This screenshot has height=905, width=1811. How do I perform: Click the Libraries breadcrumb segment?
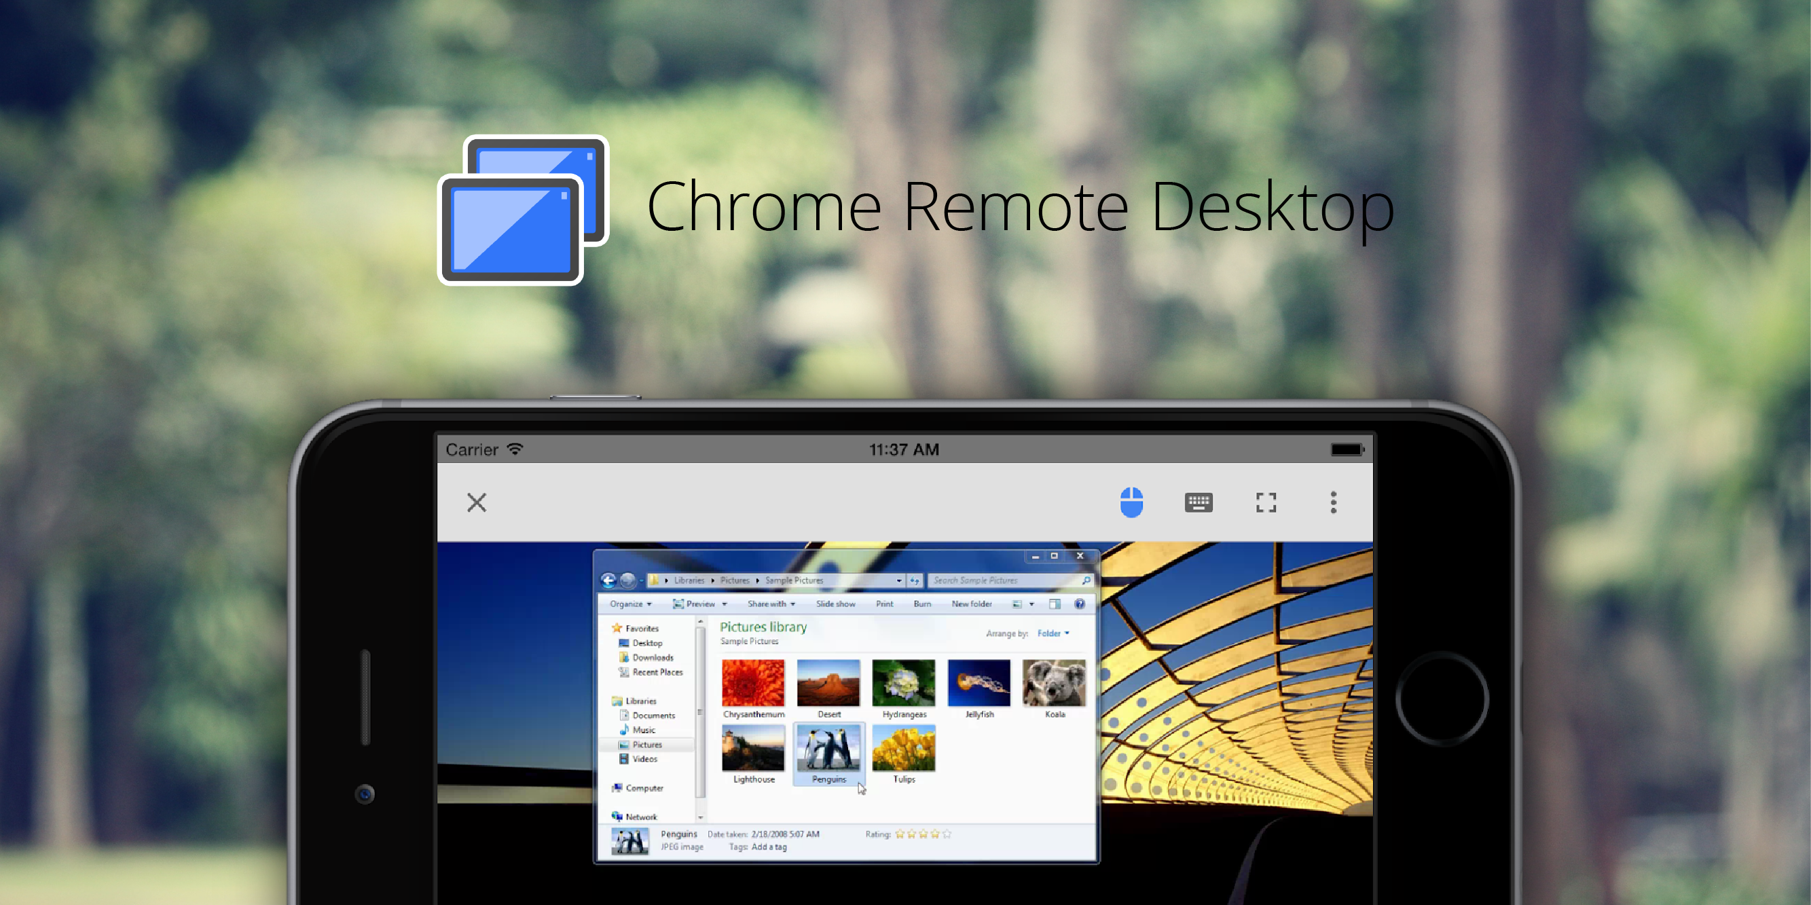(x=689, y=580)
